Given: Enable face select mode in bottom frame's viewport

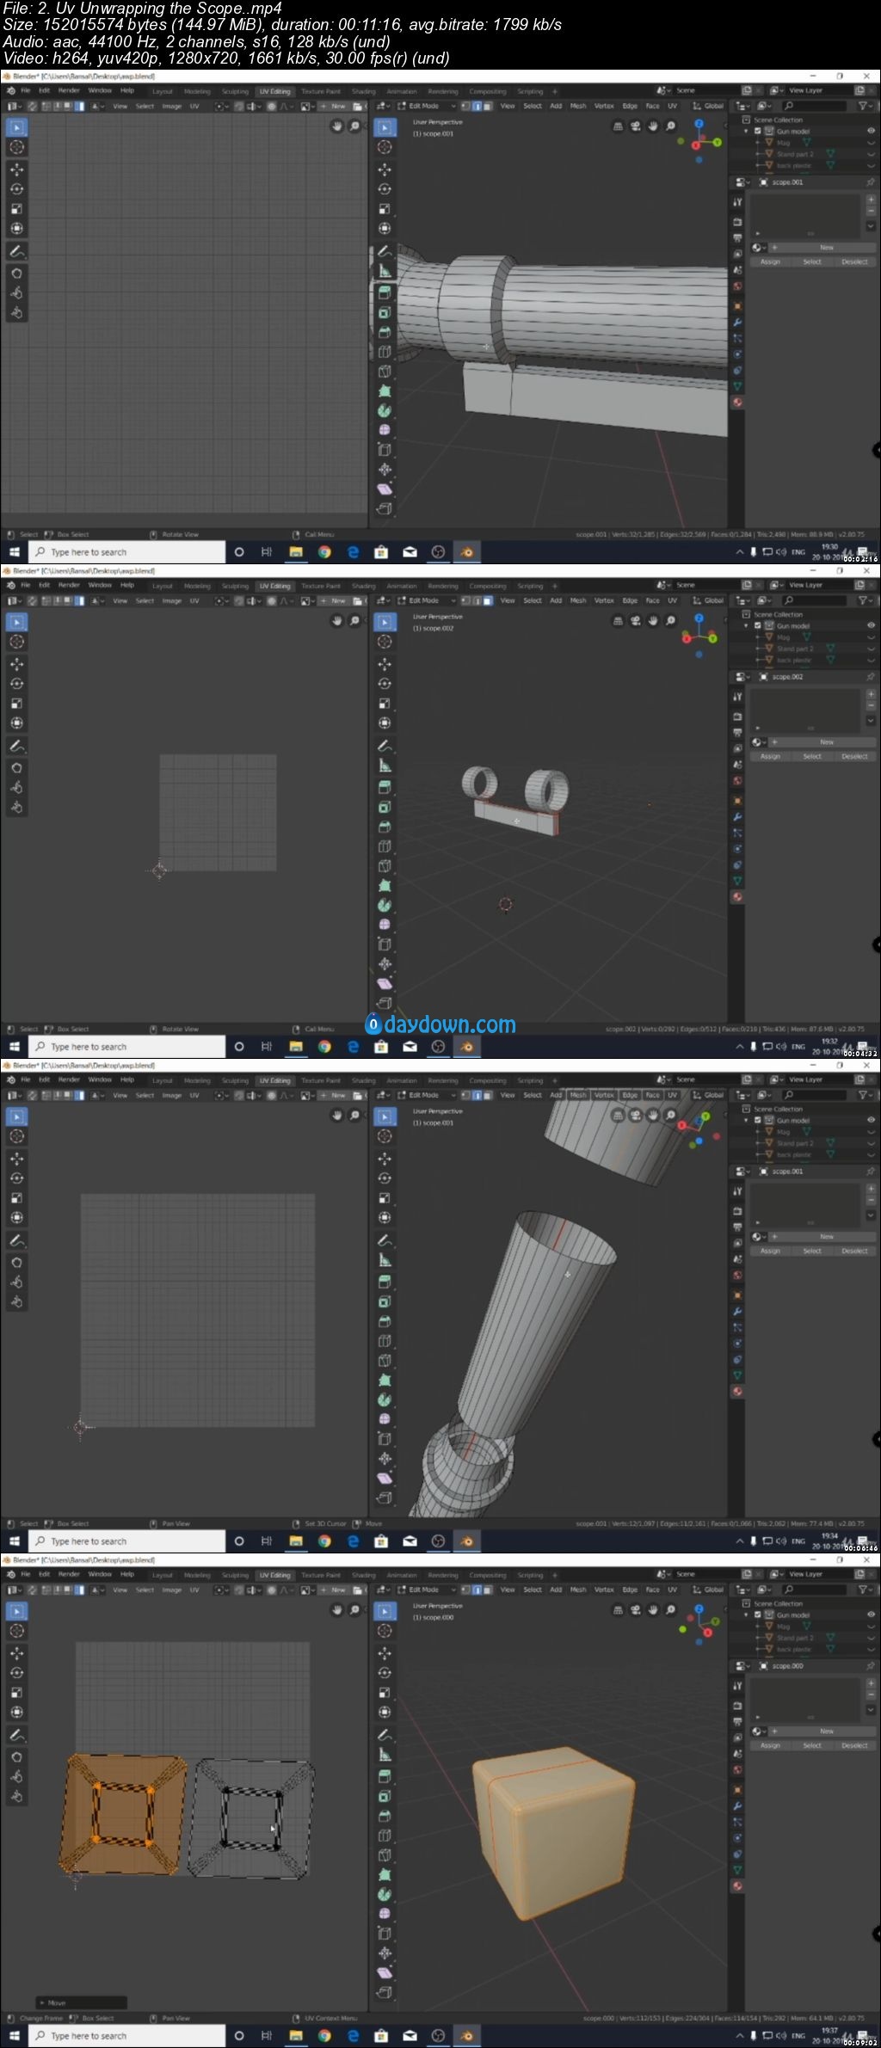Looking at the screenshot, I should point(487,1590).
